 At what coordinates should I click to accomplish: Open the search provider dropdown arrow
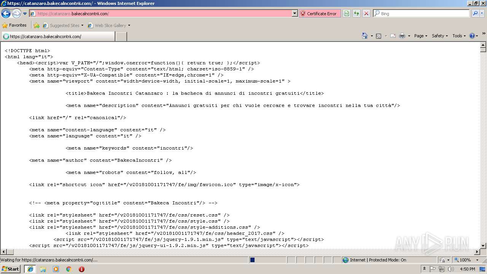tap(482, 13)
